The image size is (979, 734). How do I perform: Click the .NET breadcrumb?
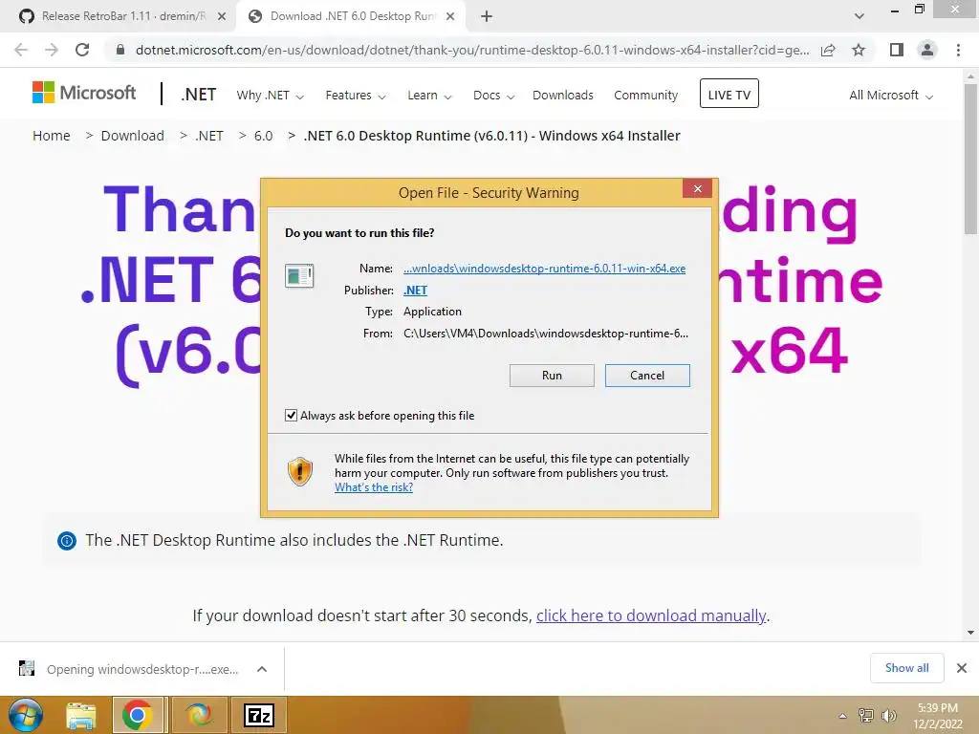tap(209, 136)
